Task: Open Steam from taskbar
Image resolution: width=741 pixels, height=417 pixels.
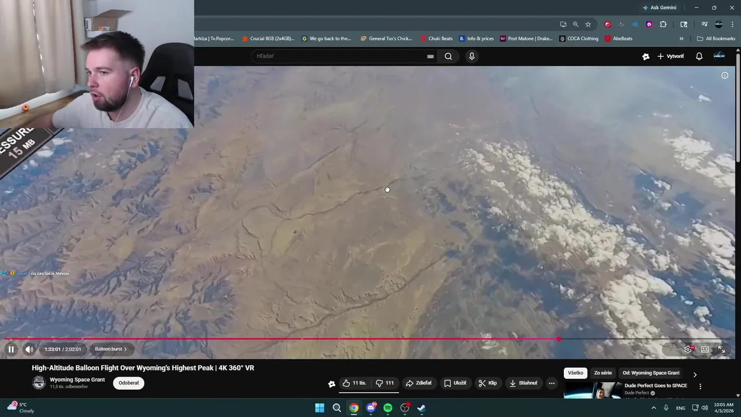Action: 421,408
